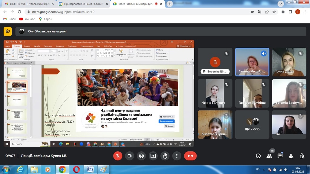Open the emoji reactions panel

click(141, 156)
